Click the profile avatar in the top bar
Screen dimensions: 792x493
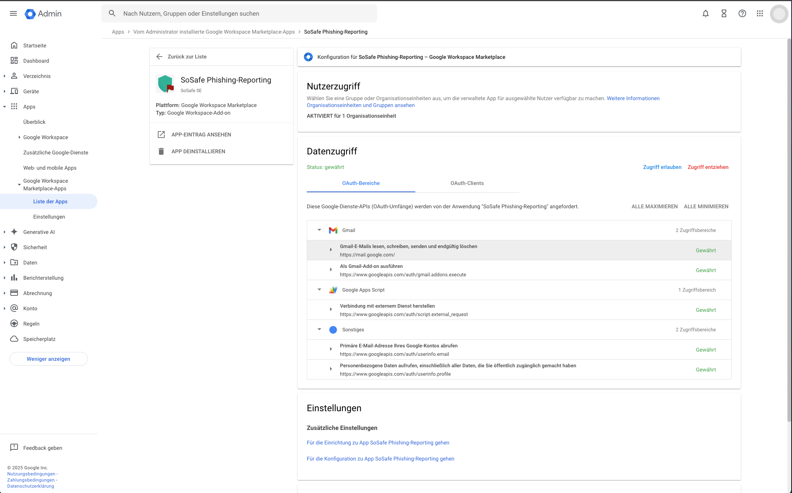(x=779, y=13)
